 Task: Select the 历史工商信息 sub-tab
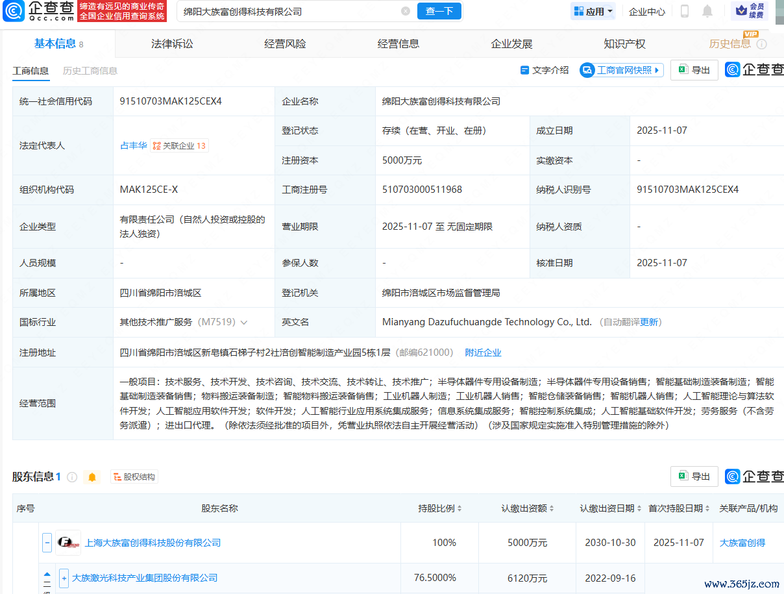pyautogui.click(x=90, y=71)
